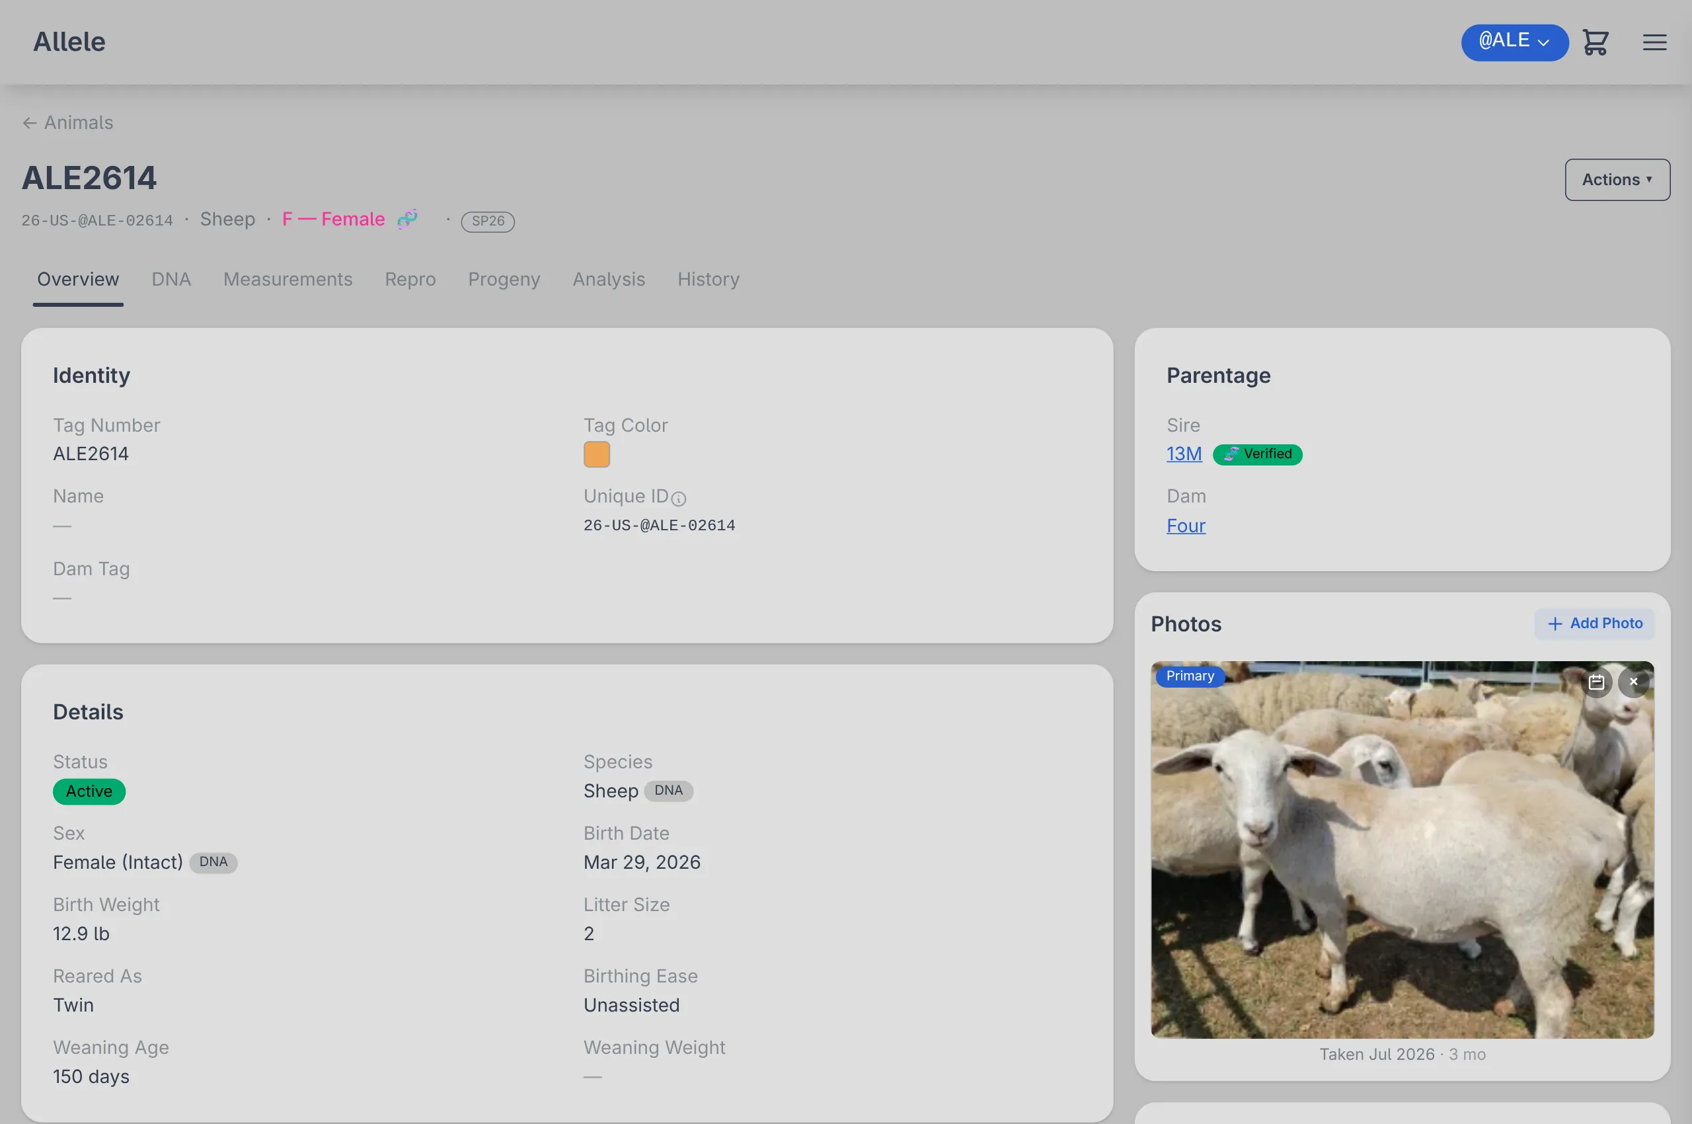Open dam Four link
This screenshot has height=1124, width=1692.
pyautogui.click(x=1185, y=526)
